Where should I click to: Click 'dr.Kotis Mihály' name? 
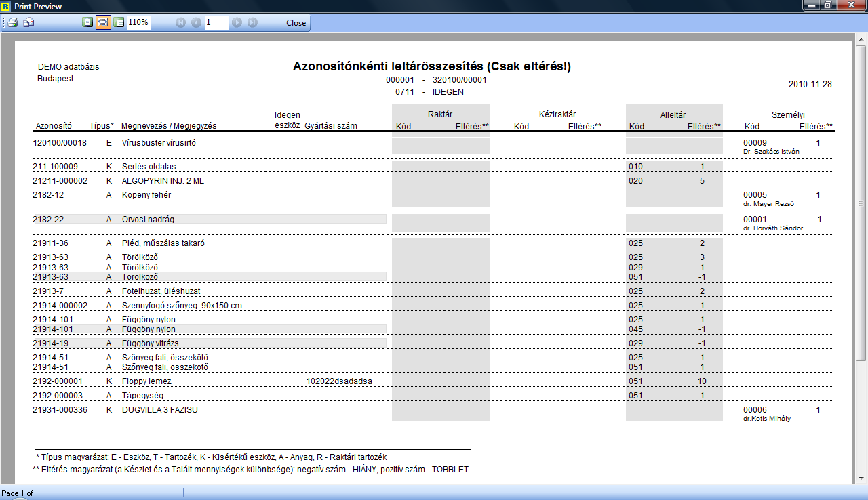click(x=767, y=419)
